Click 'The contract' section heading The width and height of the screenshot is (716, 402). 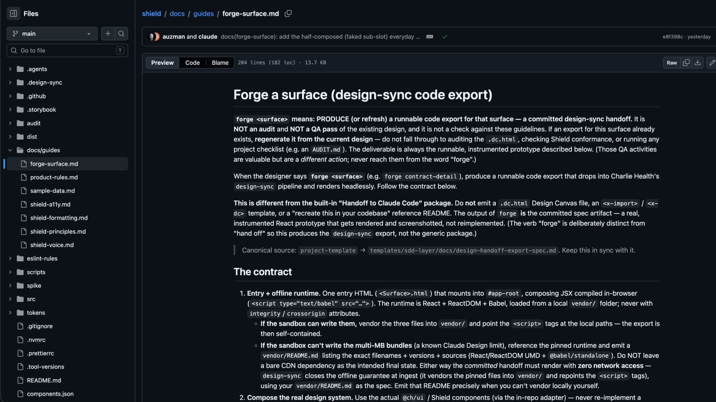click(263, 272)
